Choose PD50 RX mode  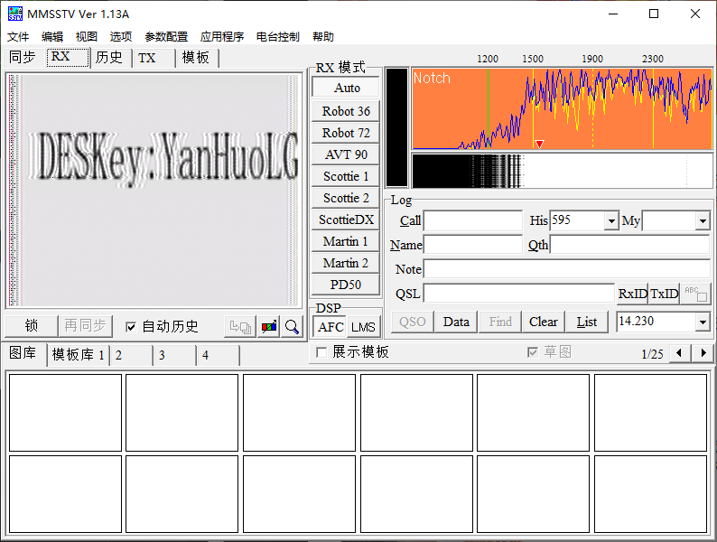[346, 285]
